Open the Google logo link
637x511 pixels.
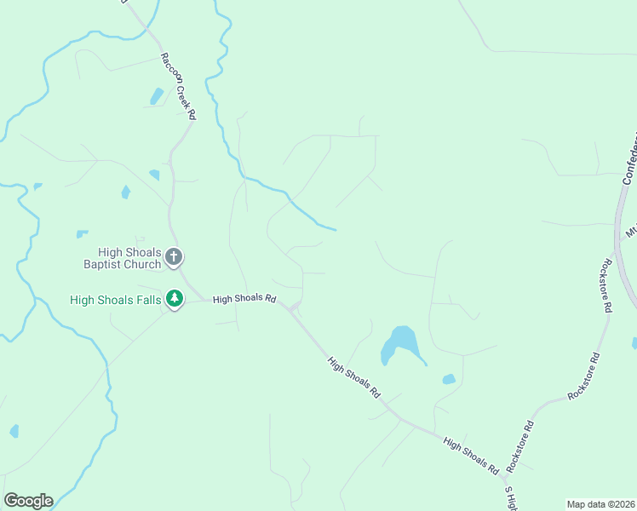[x=28, y=501]
